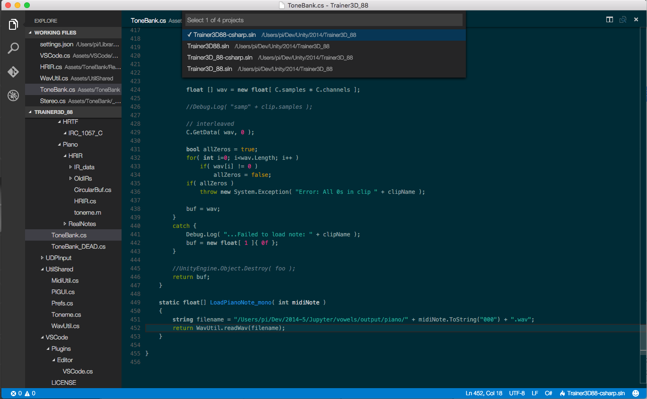The image size is (647, 399).
Task: Collapse the HRIR folder in the tree
Action: (65, 156)
